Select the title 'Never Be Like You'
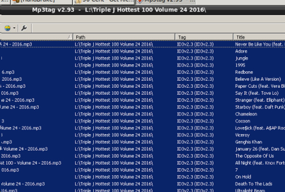The width and height of the screenshot is (285, 192). point(260,44)
